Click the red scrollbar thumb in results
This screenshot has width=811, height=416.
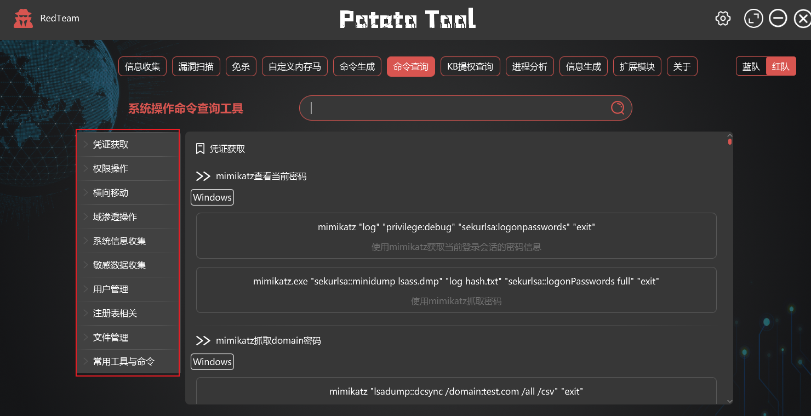coord(730,142)
